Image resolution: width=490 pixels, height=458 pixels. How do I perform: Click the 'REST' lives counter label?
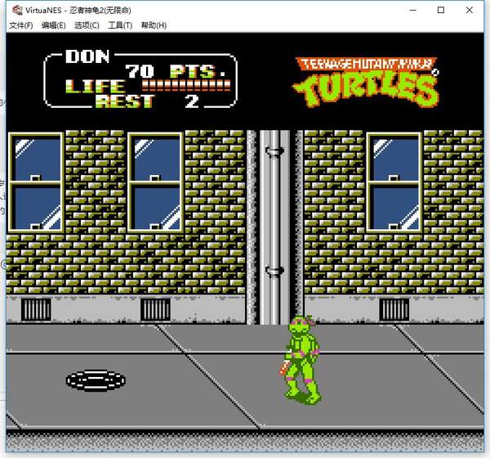point(125,101)
